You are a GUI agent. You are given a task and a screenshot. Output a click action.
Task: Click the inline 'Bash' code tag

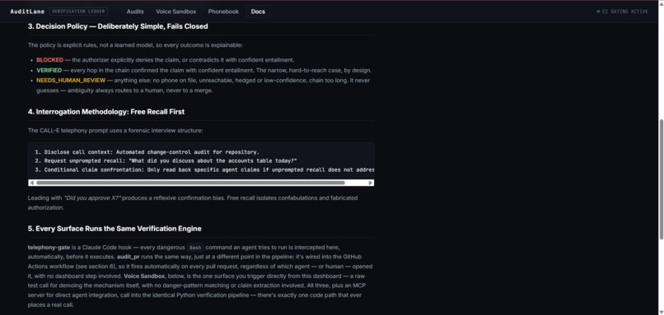[x=195, y=248]
